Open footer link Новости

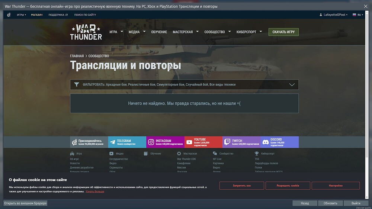tap(75, 163)
